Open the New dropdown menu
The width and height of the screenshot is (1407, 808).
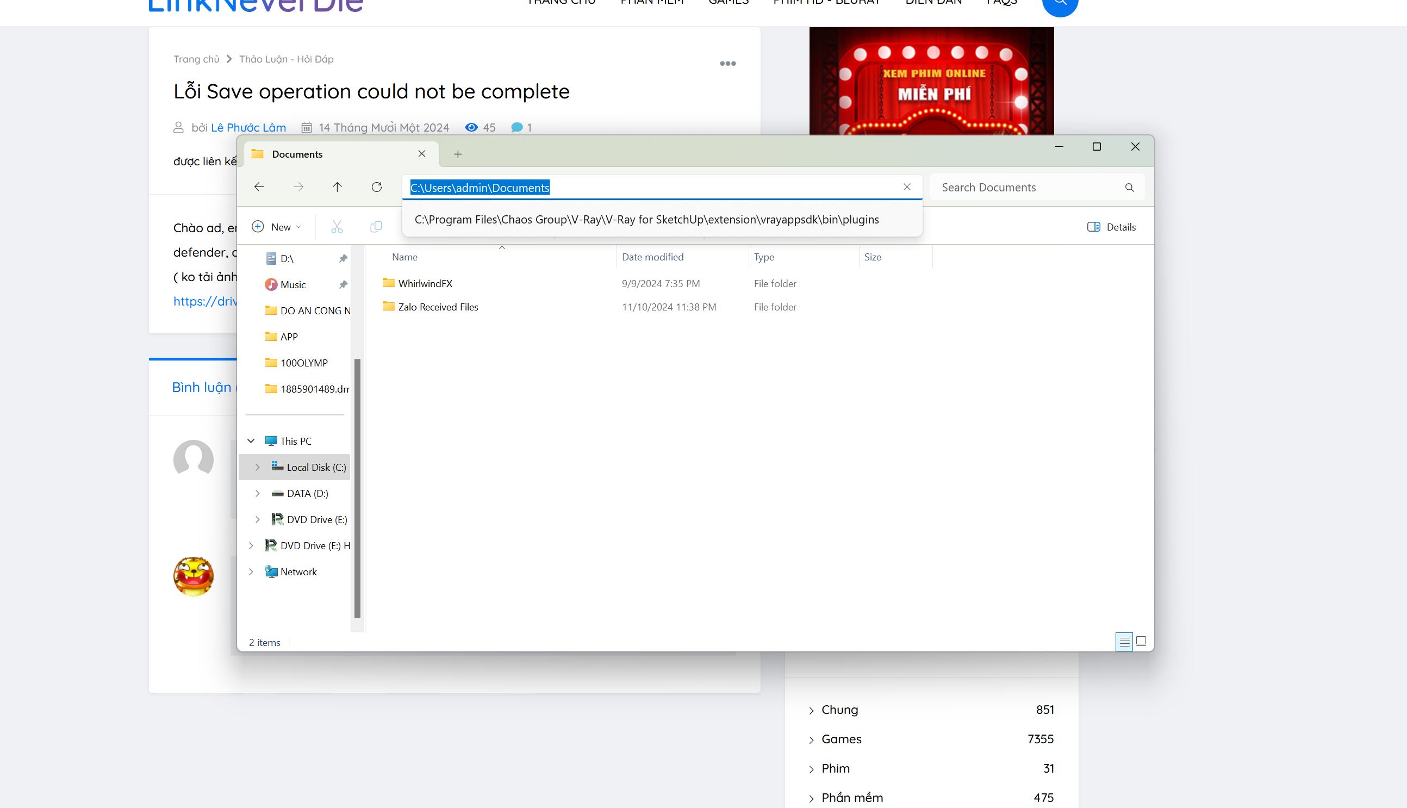(276, 227)
